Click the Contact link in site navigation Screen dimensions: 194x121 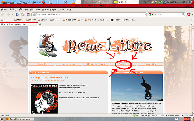tap(124, 65)
